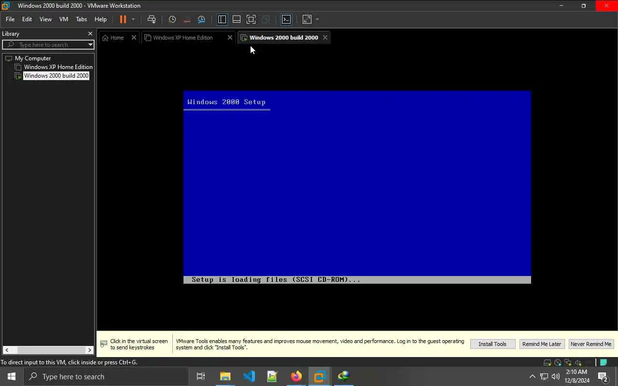Viewport: 618px width, 386px height.
Task: Open Firefox from the taskbar
Action: [x=296, y=376]
